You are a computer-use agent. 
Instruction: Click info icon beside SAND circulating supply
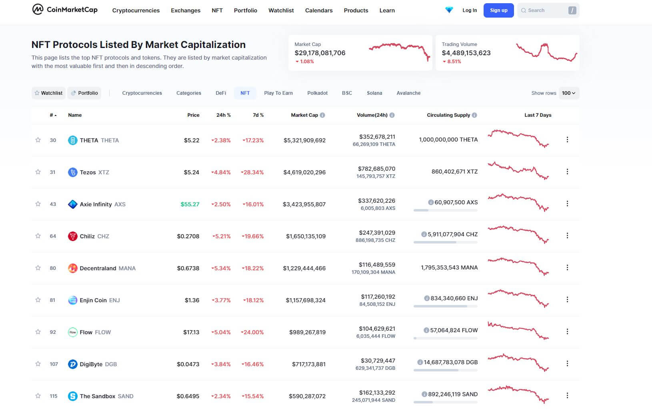point(424,394)
